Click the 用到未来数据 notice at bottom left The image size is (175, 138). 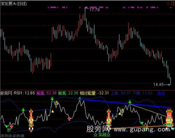coord(13,136)
